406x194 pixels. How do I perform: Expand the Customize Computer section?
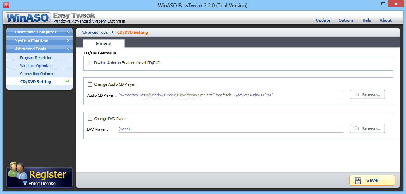tap(39, 32)
